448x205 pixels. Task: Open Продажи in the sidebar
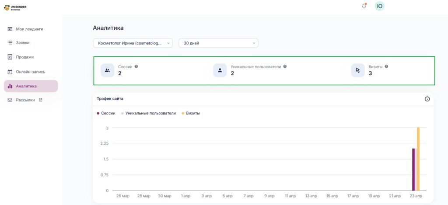point(24,57)
